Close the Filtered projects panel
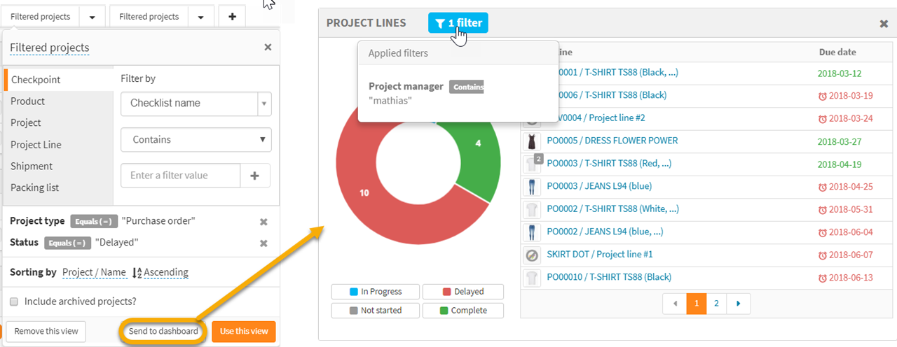The height and width of the screenshot is (347, 897). coord(268,48)
